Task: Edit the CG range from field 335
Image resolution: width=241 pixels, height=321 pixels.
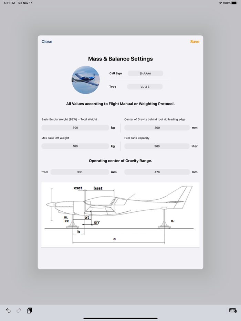Action: click(x=80, y=172)
